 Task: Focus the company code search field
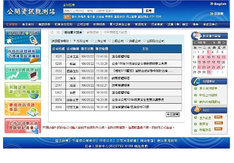click(103, 11)
